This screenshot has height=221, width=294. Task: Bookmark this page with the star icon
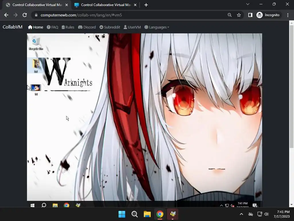pyautogui.click(x=239, y=15)
